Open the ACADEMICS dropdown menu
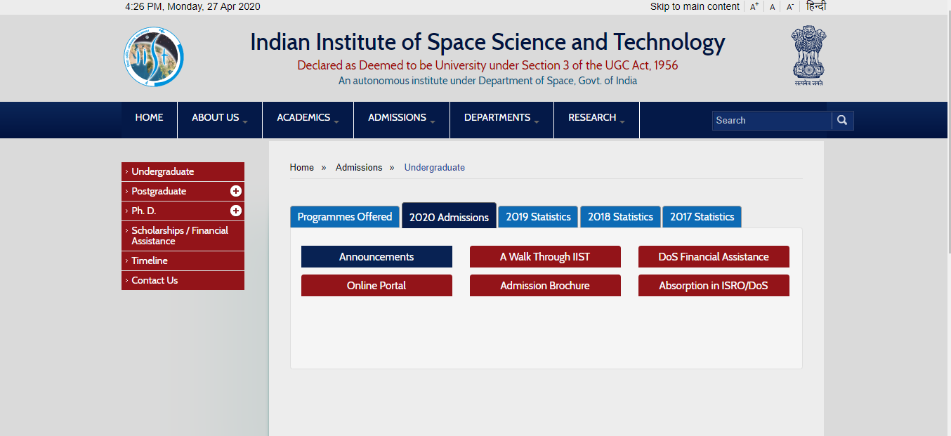 point(303,117)
